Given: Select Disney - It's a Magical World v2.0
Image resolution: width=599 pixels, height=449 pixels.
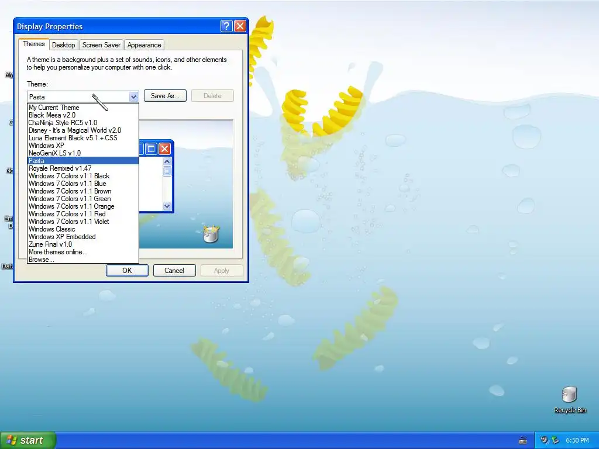Looking at the screenshot, I should tap(83, 130).
